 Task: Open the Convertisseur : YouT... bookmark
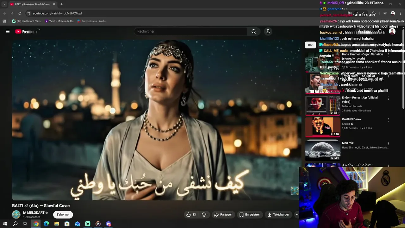(x=92, y=21)
